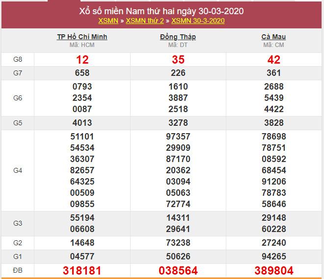Select G1 number 50626
Image resolution: width=324 pixels, height=279 pixels.
tap(178, 256)
